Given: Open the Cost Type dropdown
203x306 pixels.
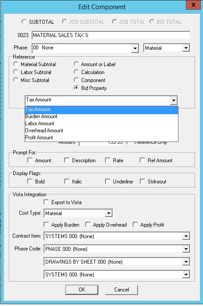Looking at the screenshot, I should click(109, 213).
